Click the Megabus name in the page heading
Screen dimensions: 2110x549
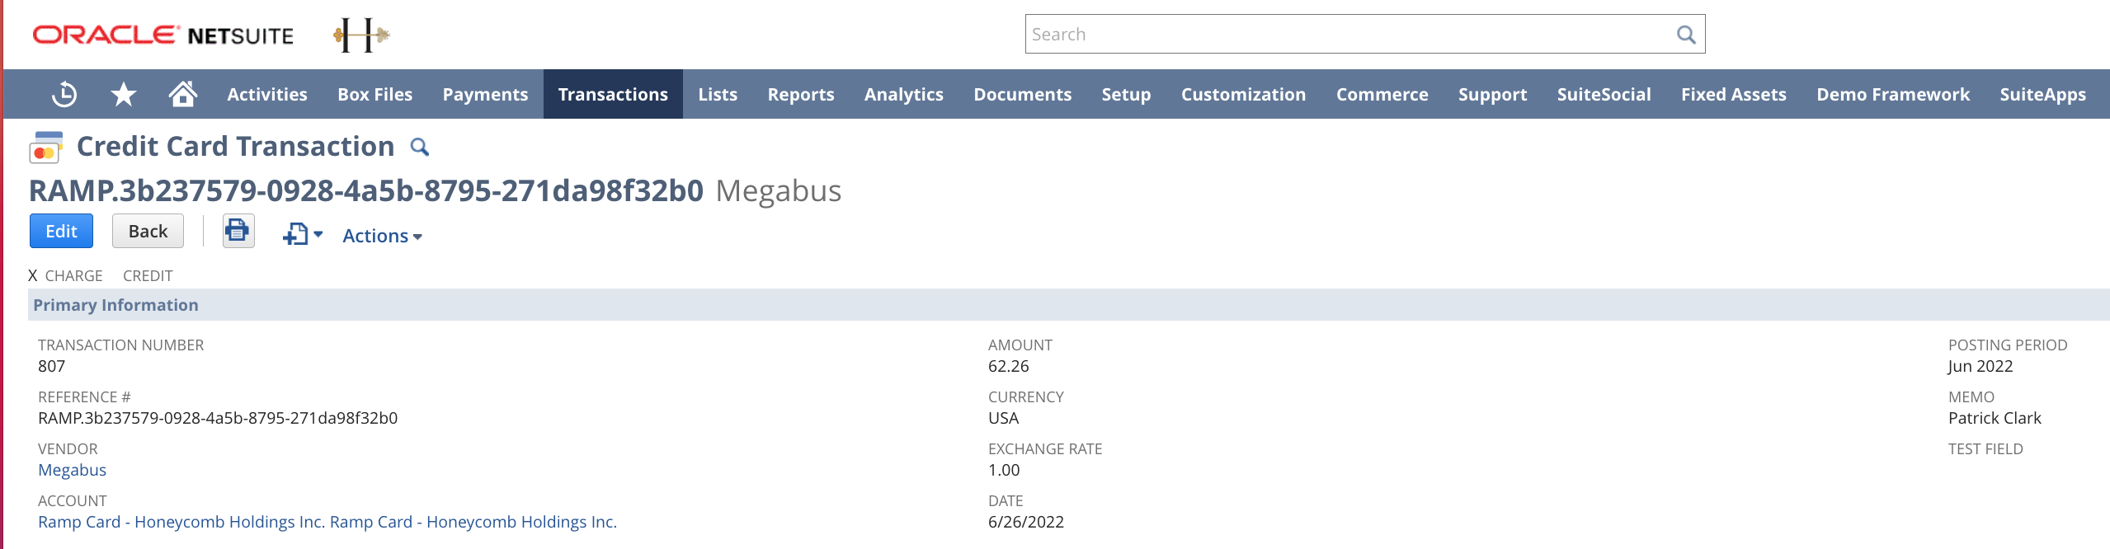[x=779, y=191]
